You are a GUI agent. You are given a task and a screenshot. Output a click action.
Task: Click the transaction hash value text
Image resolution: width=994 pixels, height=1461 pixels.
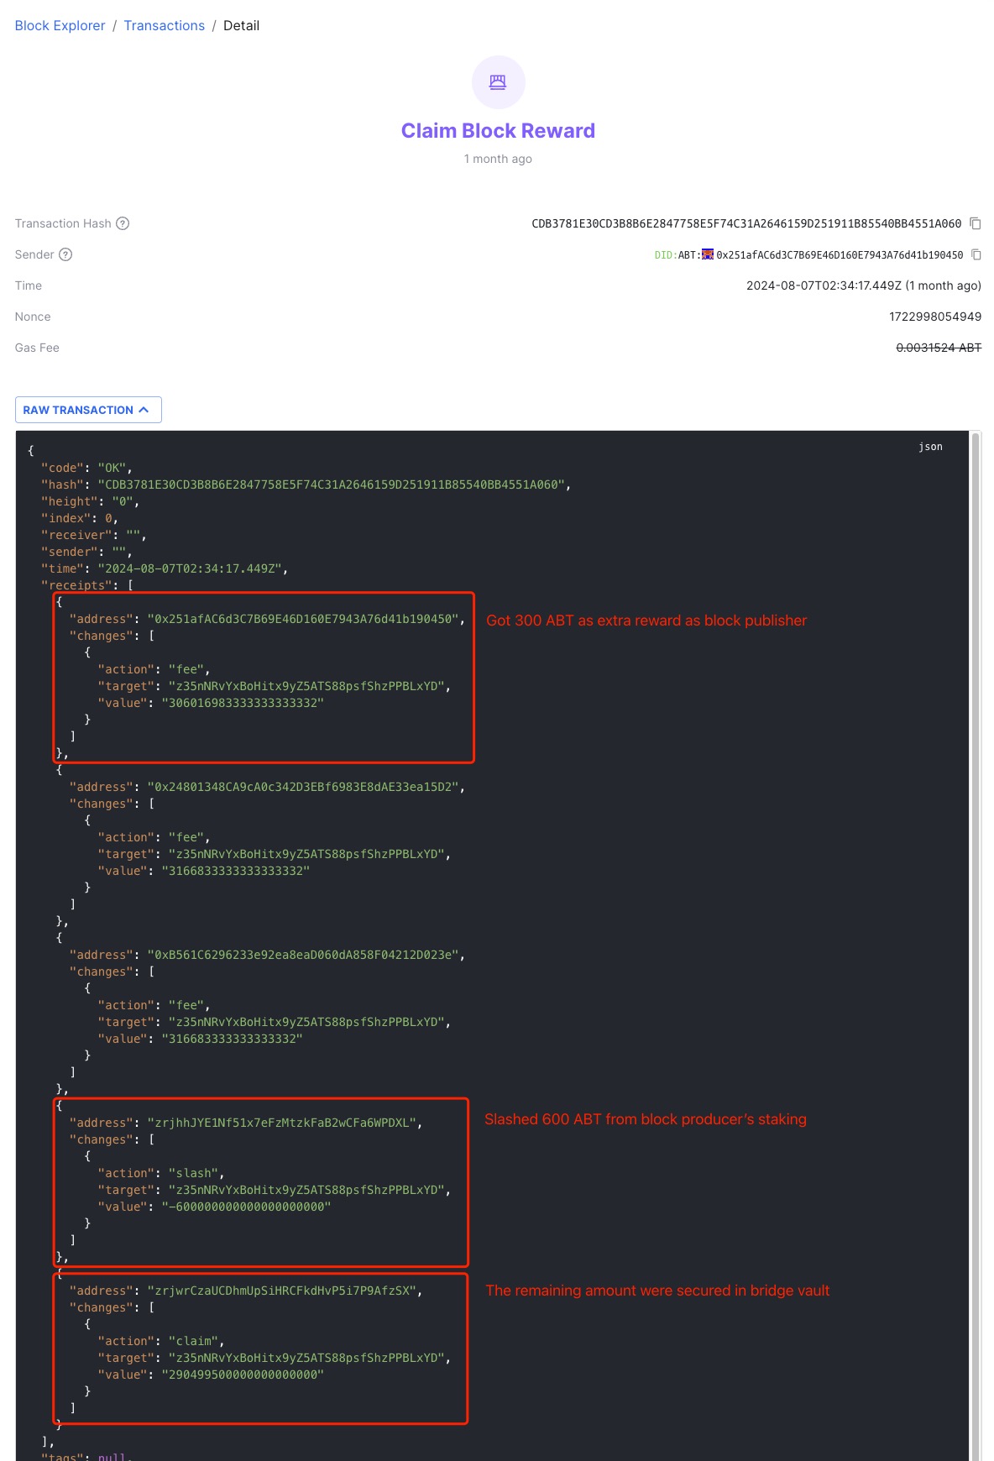pos(745,223)
